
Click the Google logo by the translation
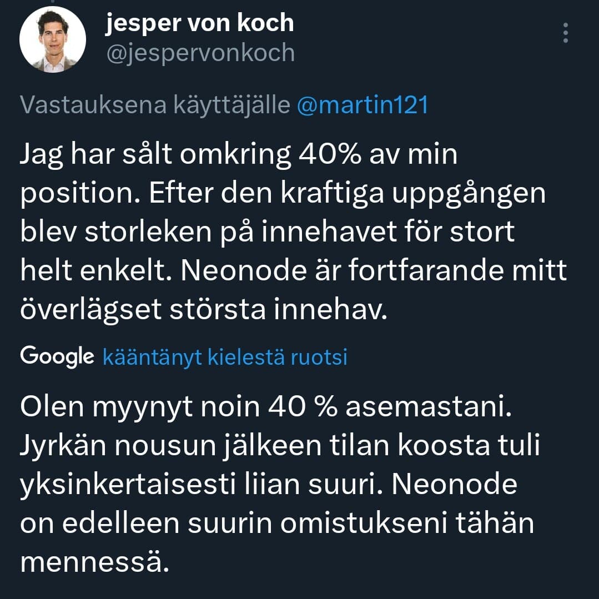point(57,356)
